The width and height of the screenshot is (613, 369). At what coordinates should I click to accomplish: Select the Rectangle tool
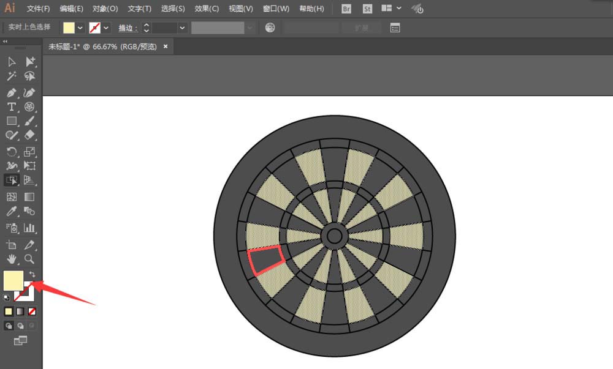[x=12, y=121]
